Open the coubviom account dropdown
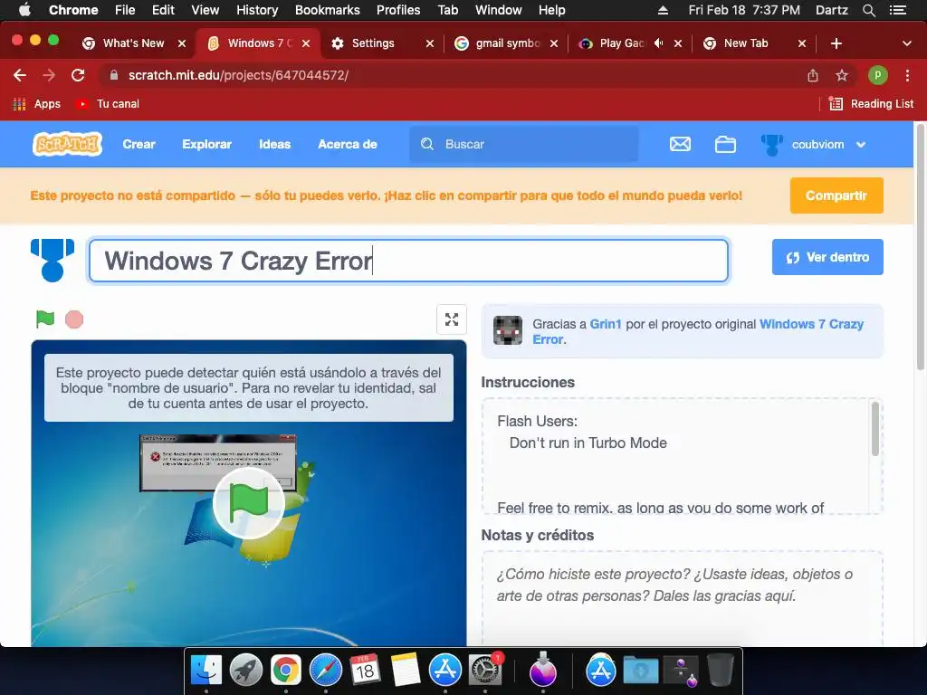Viewport: 927px width, 695px height. point(861,144)
